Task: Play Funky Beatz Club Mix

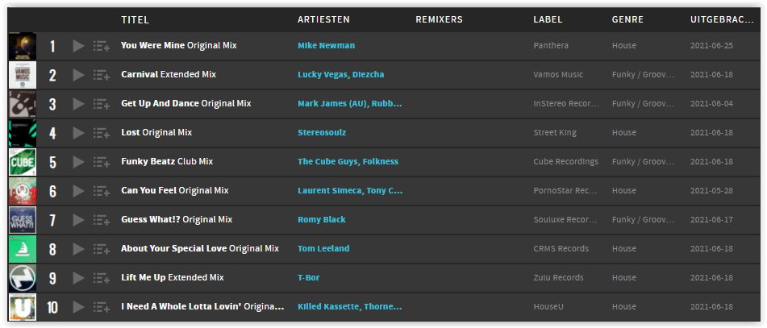Action: coord(78,162)
